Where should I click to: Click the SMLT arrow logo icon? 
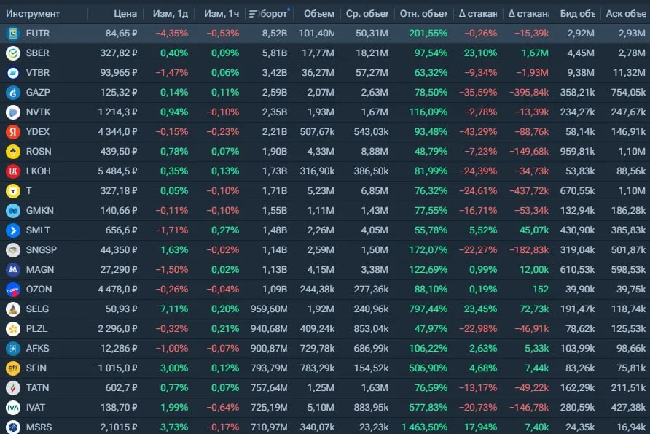click(13, 230)
